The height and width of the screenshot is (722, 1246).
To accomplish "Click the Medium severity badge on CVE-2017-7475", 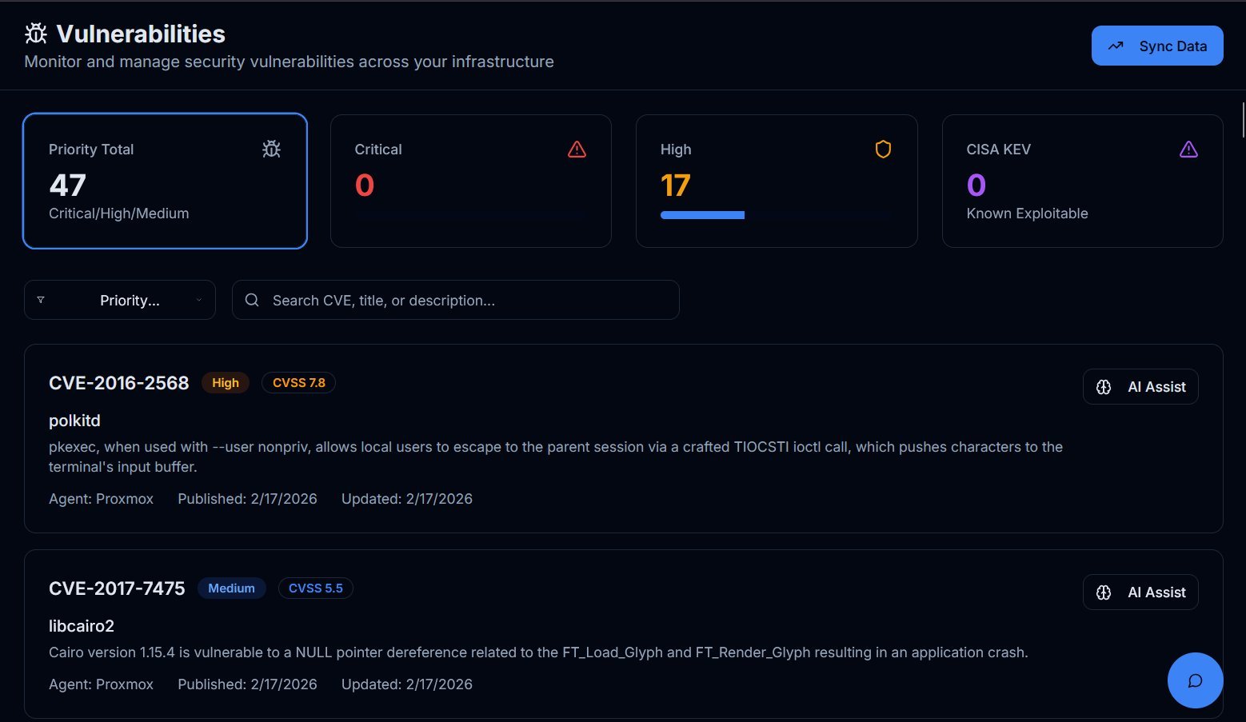I will point(231,588).
